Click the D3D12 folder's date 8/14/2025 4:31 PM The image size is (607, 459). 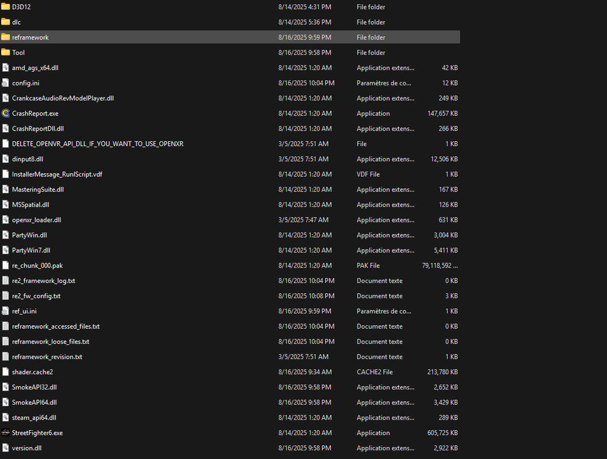(x=305, y=6)
